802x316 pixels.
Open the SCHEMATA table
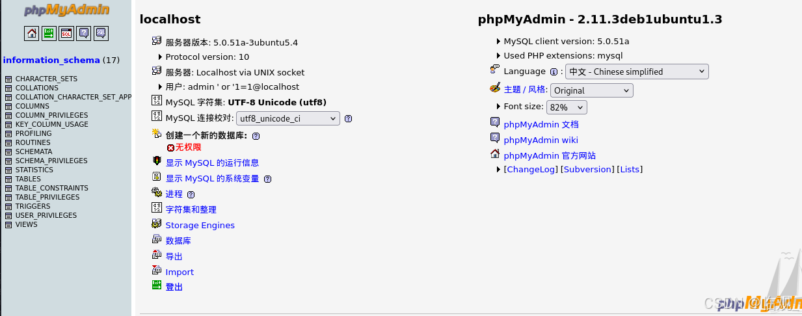34,151
